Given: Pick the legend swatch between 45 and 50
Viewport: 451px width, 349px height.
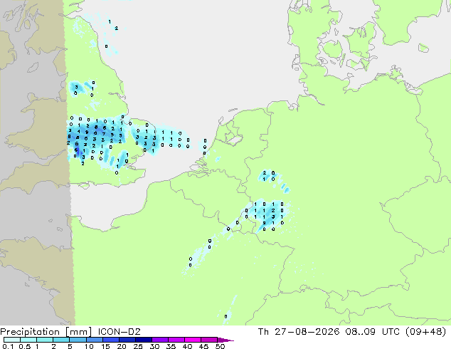Looking at the screenshot, I should tap(209, 340).
